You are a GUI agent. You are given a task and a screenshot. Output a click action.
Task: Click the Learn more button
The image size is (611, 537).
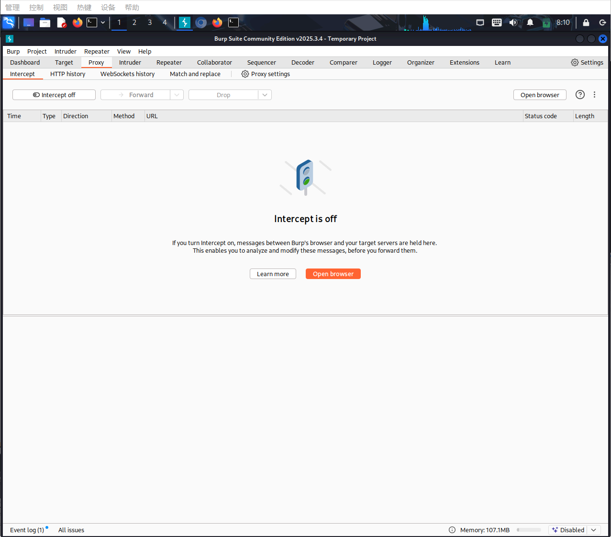tap(273, 274)
